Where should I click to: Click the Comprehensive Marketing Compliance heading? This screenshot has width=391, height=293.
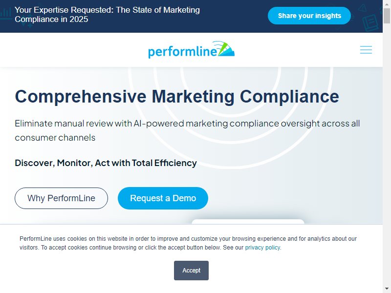tap(177, 96)
